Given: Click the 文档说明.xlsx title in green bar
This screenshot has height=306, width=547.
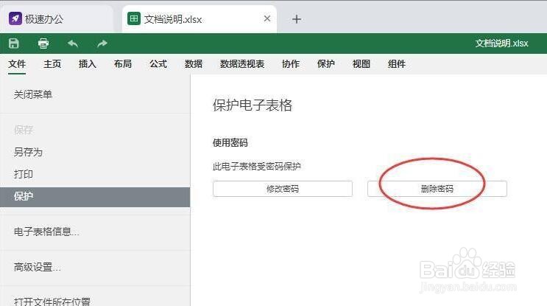Looking at the screenshot, I should pos(501,44).
